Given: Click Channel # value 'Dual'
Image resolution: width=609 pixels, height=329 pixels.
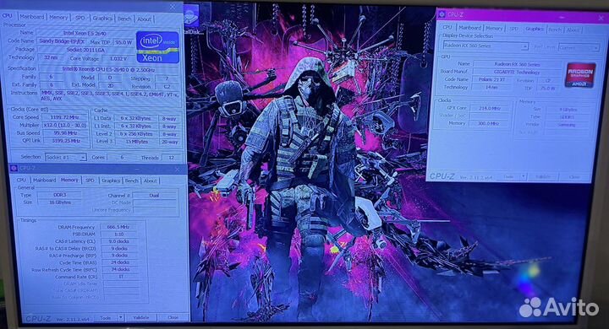Looking at the screenshot, I should (x=154, y=196).
